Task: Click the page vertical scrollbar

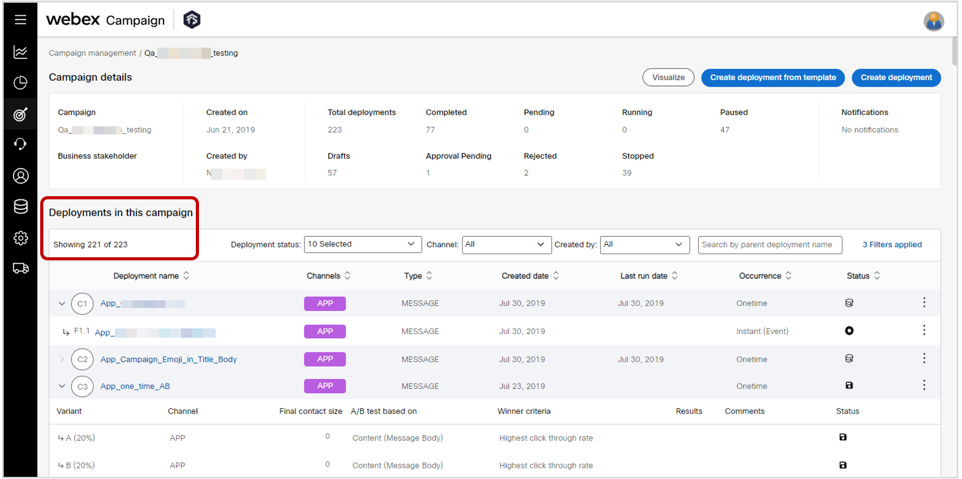Action: (954, 52)
